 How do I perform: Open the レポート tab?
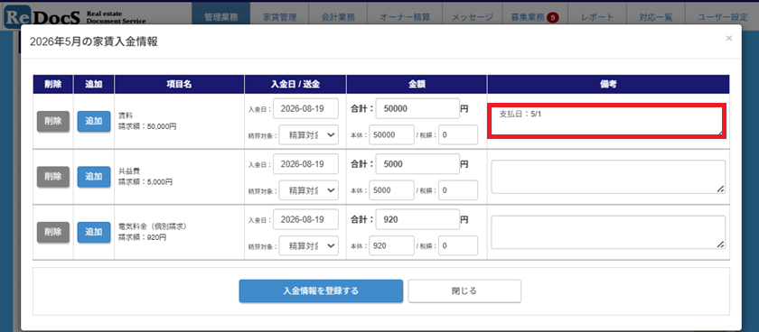point(597,17)
